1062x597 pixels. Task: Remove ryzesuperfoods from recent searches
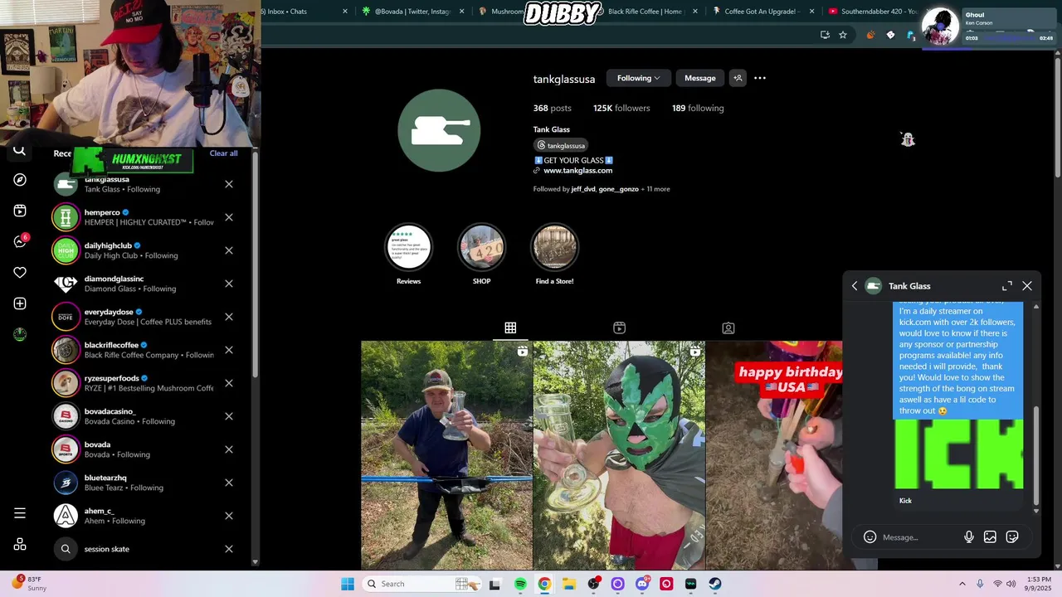(229, 383)
